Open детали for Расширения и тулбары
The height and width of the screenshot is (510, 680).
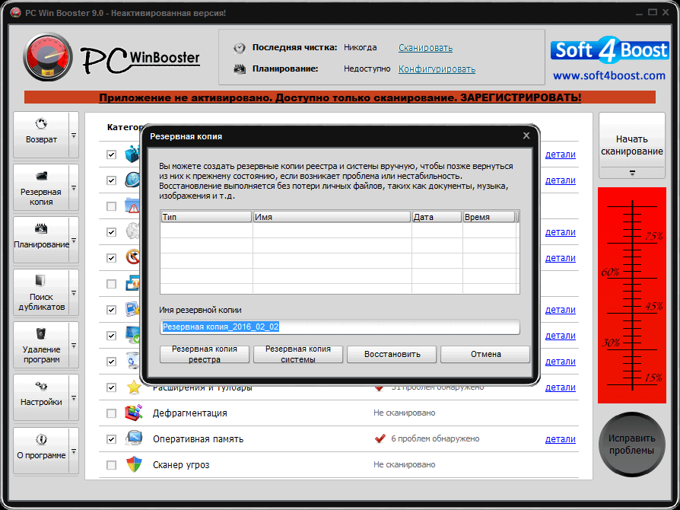point(561,387)
